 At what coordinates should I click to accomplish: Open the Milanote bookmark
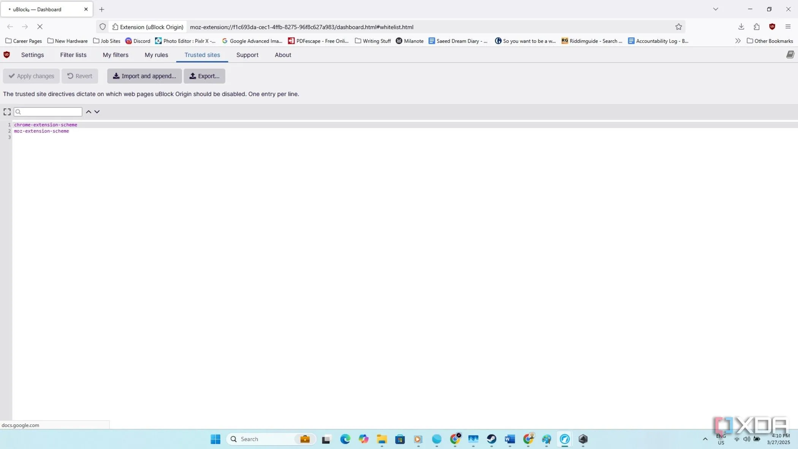[x=410, y=41]
